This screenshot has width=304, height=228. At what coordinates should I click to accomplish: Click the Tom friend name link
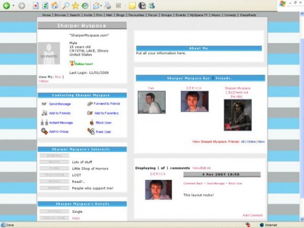[151, 88]
